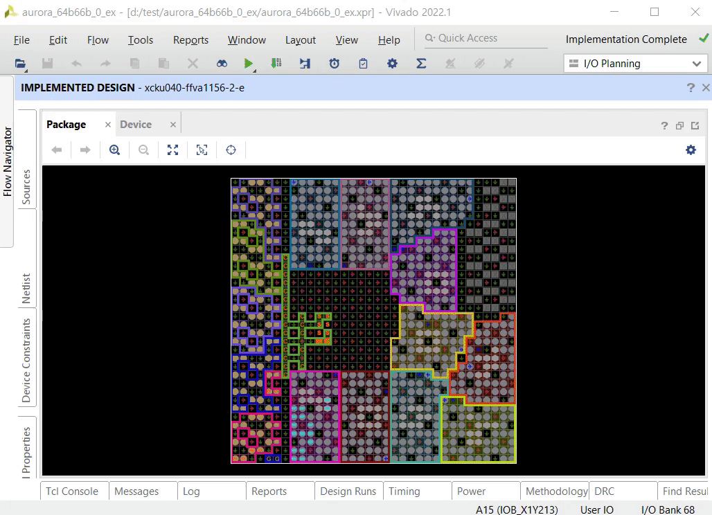Screen dimensions: 712x515
Task: Open the Properties side tab
Action: click(27, 453)
